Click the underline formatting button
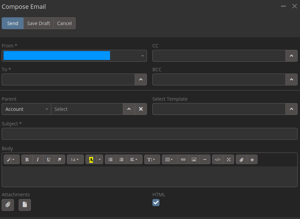Image resolution: width=300 pixels, height=219 pixels. (x=49, y=159)
